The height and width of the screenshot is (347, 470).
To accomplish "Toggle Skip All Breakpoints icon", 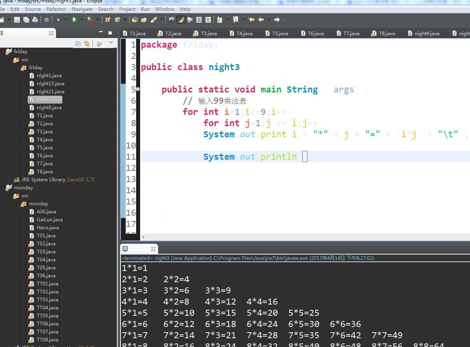I will [x=46, y=20].
